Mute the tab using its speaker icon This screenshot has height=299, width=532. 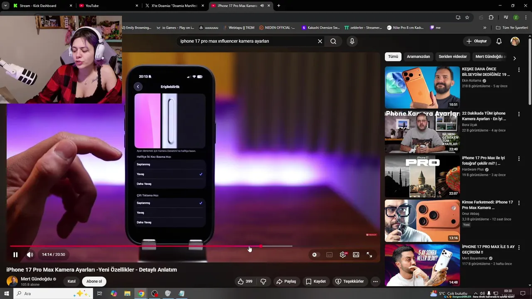point(262,6)
